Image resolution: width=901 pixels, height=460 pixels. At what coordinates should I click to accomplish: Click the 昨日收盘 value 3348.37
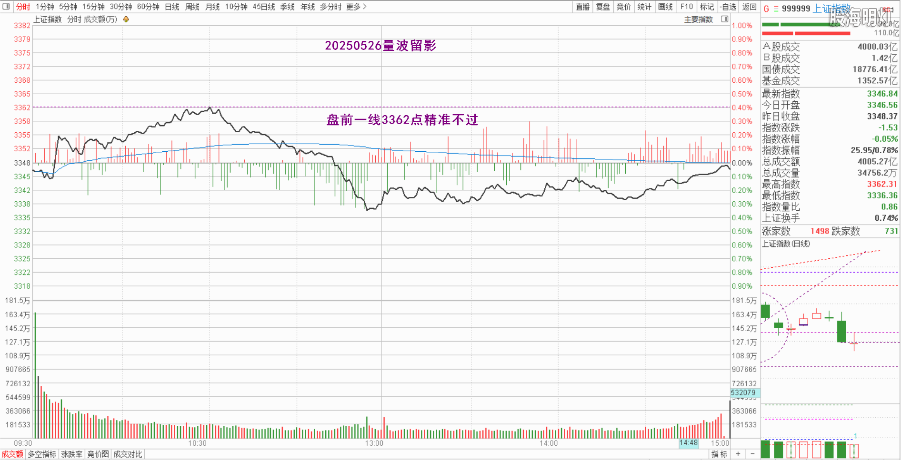[882, 117]
